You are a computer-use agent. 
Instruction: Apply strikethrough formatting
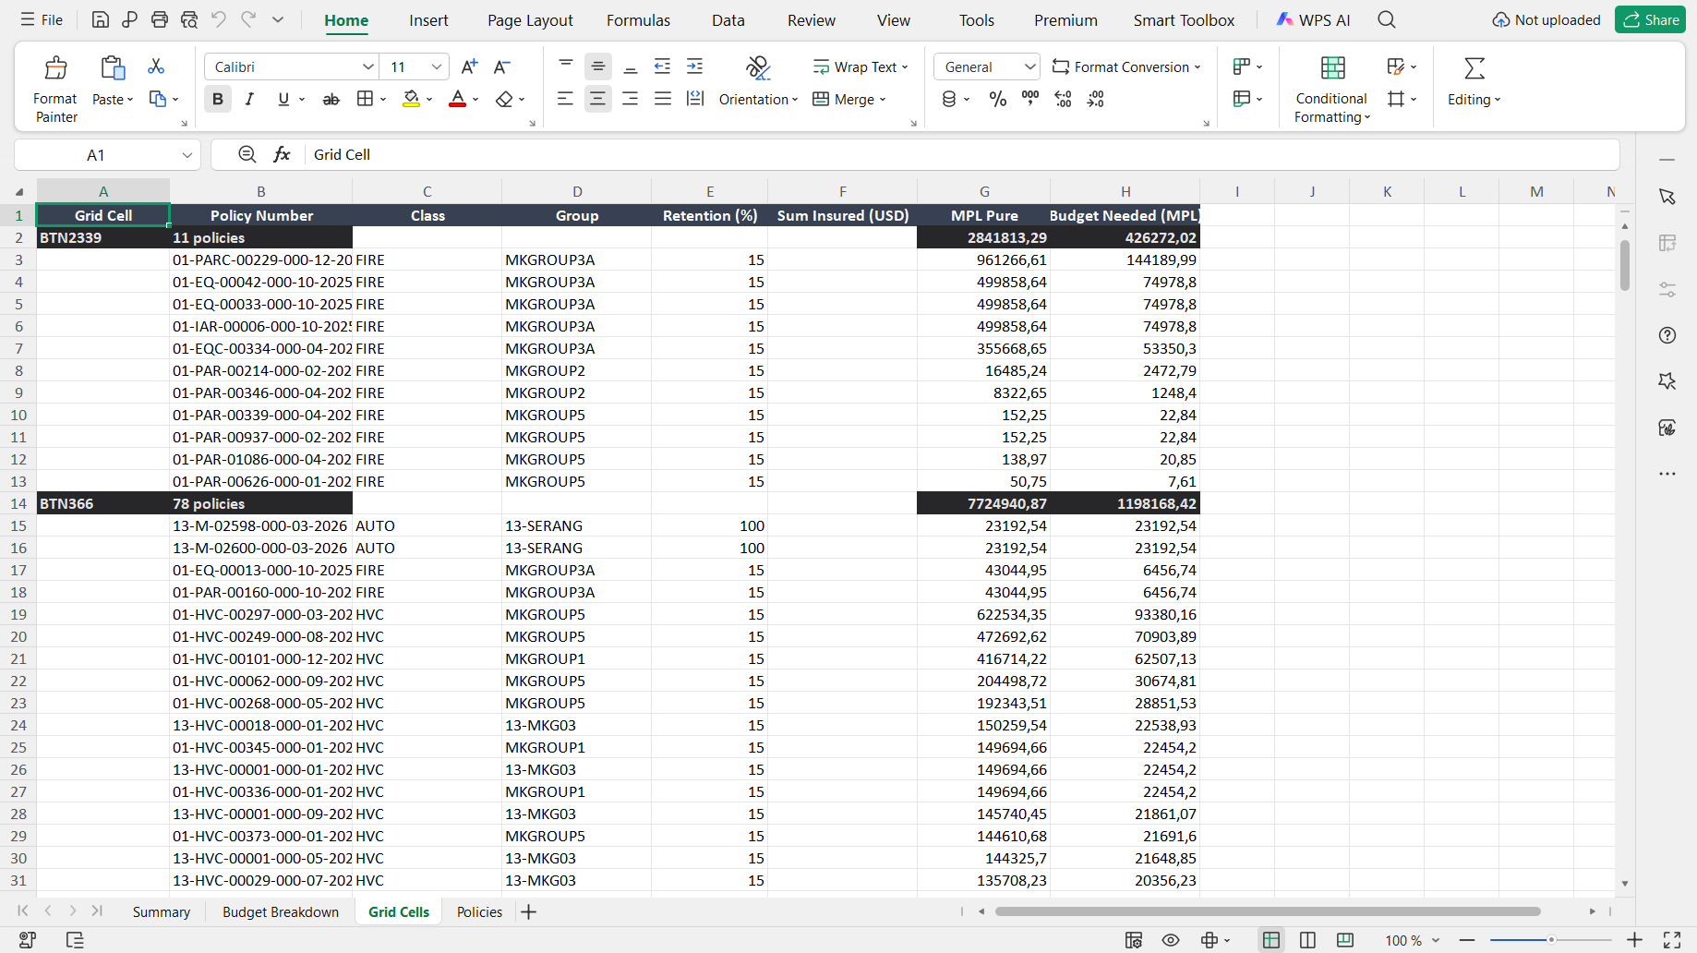[331, 99]
